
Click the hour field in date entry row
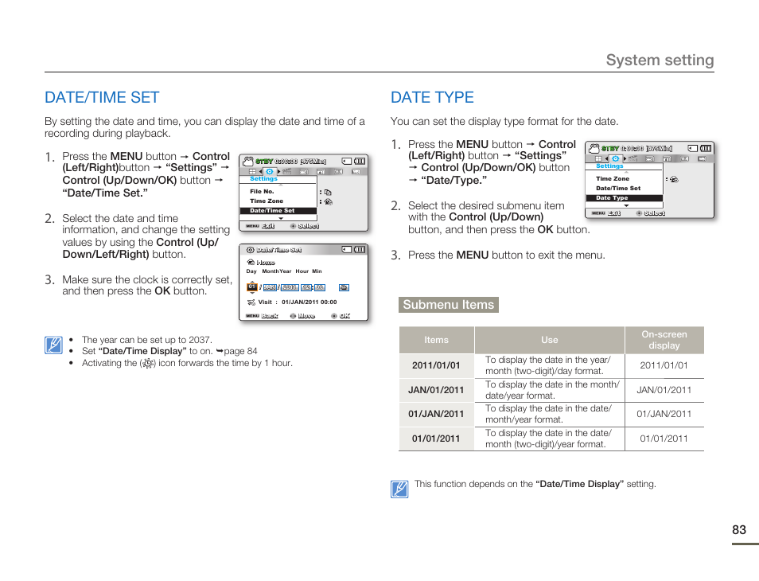(x=306, y=287)
